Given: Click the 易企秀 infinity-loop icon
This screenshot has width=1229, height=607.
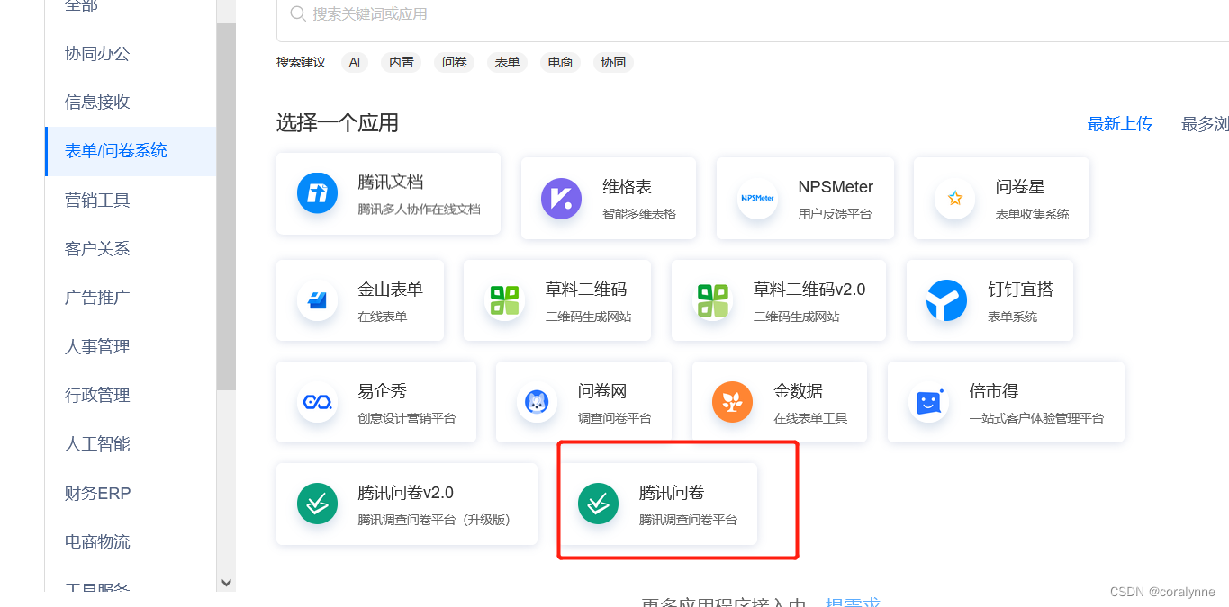Looking at the screenshot, I should pos(317,402).
